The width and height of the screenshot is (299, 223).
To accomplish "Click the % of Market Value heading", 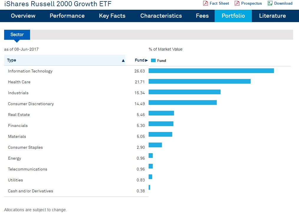I will (165, 49).
